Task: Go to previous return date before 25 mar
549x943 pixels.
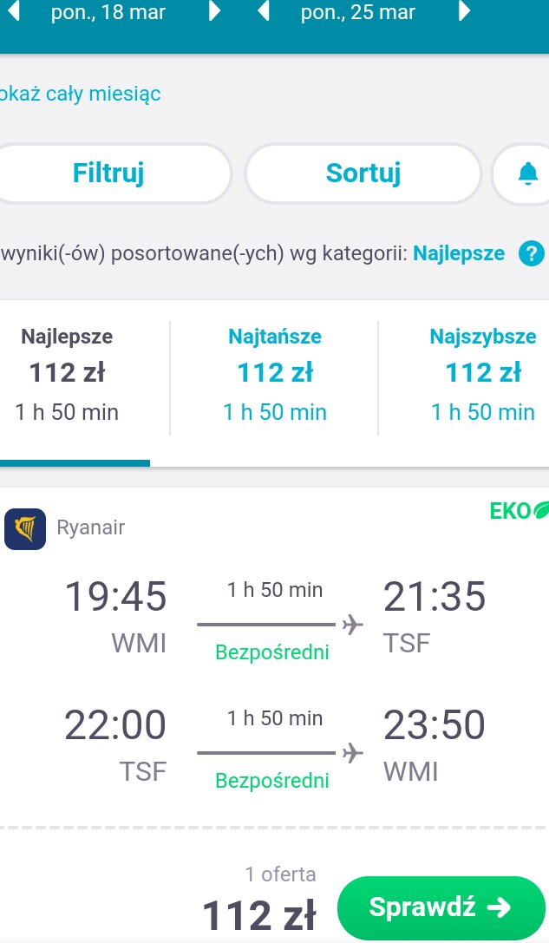Action: pos(264,11)
